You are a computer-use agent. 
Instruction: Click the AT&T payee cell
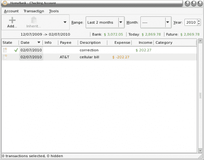64,57
